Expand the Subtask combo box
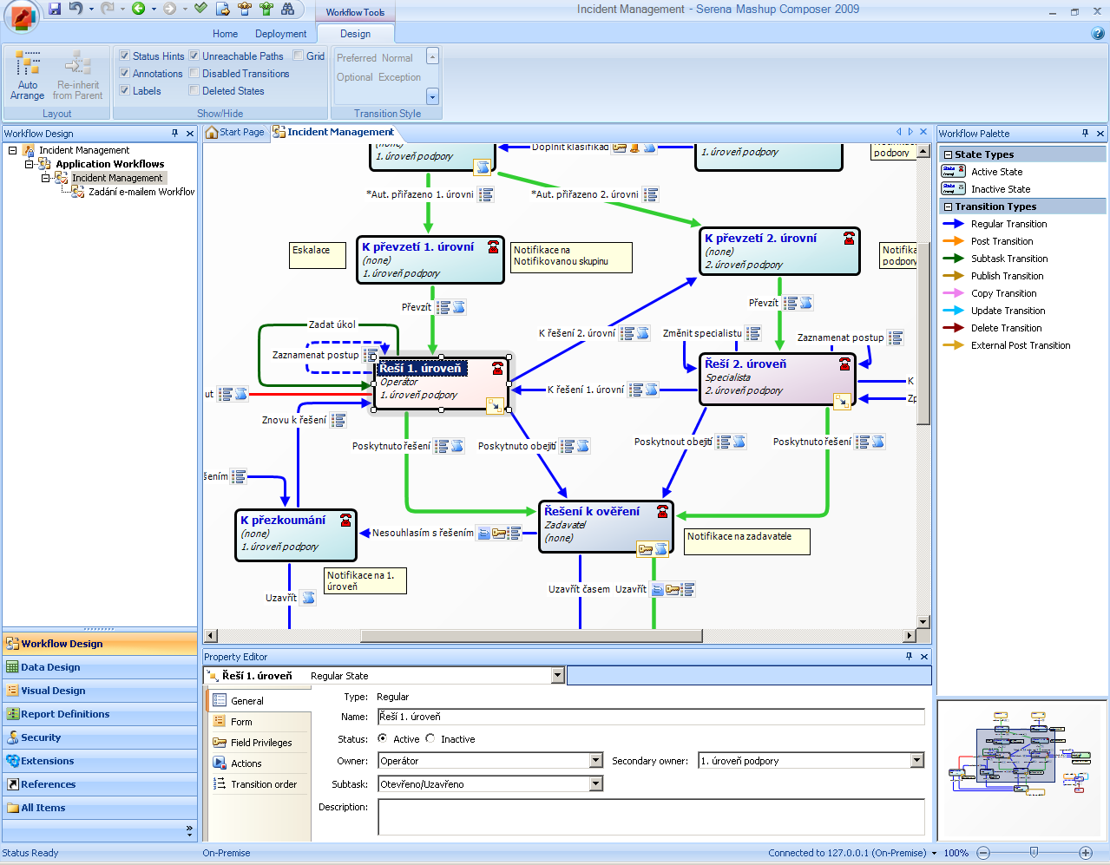This screenshot has height=865, width=1110. click(595, 784)
